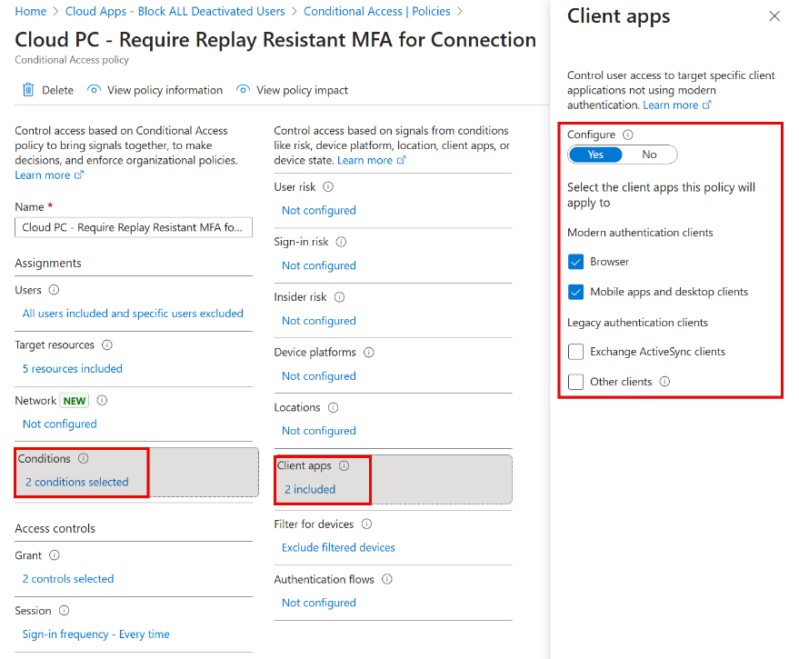Click the info icon beside Authentication flows

tap(386, 579)
